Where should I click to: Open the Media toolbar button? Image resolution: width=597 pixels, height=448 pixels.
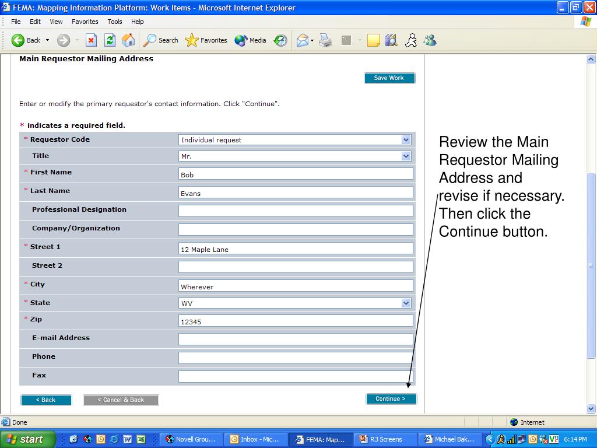pyautogui.click(x=250, y=40)
